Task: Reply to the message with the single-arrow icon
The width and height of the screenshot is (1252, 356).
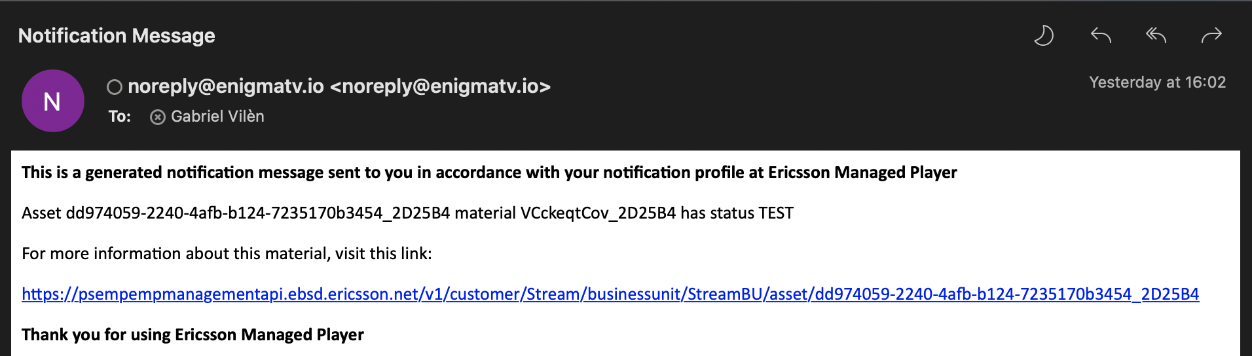Action: click(1101, 35)
